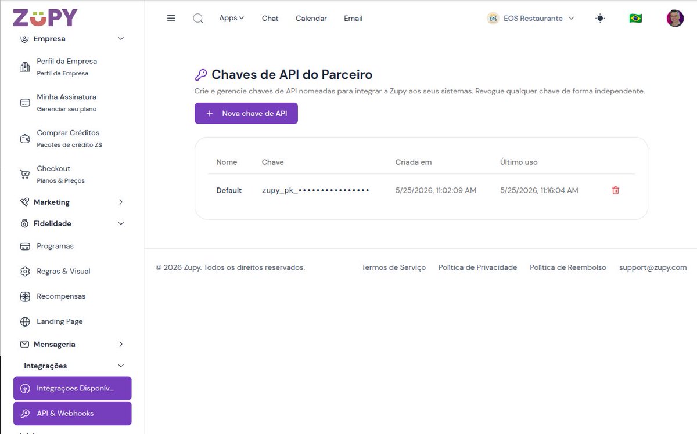
Task: Click the Programas card icon
Action: [x=25, y=246]
